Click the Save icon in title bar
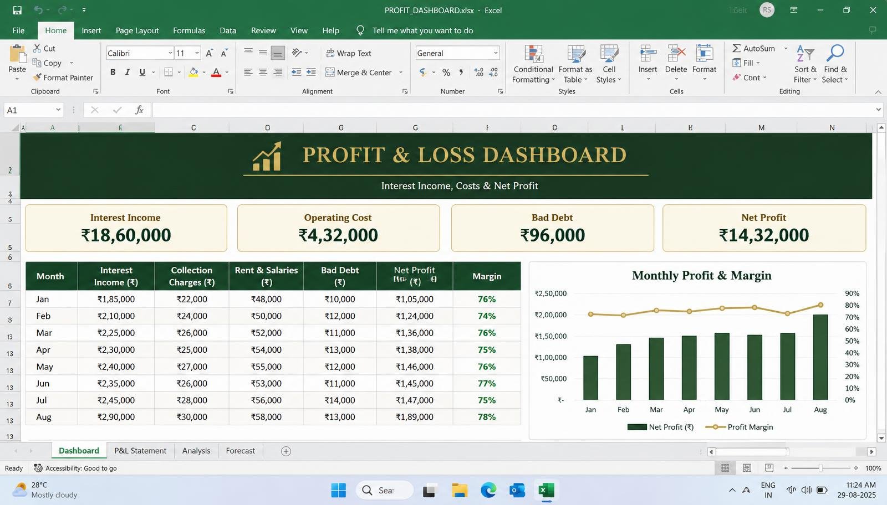Image resolution: width=887 pixels, height=505 pixels. pos(17,10)
